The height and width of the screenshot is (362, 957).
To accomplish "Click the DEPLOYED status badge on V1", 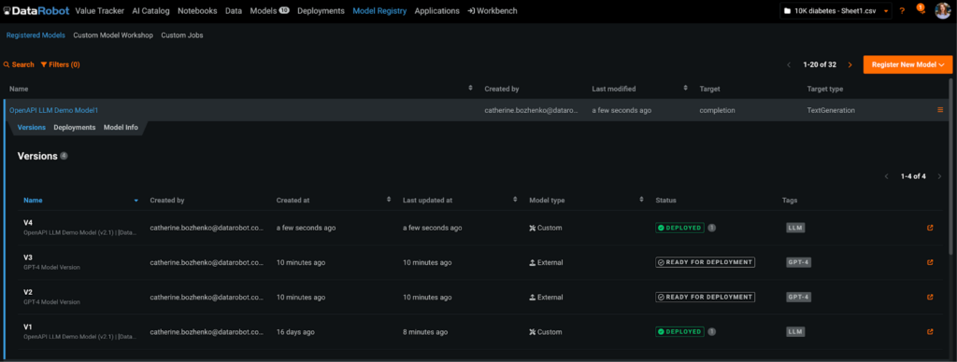I will (x=679, y=332).
